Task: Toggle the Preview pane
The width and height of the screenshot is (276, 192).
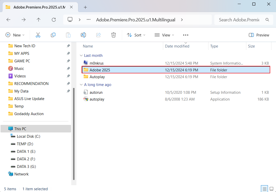Action: [259, 35]
